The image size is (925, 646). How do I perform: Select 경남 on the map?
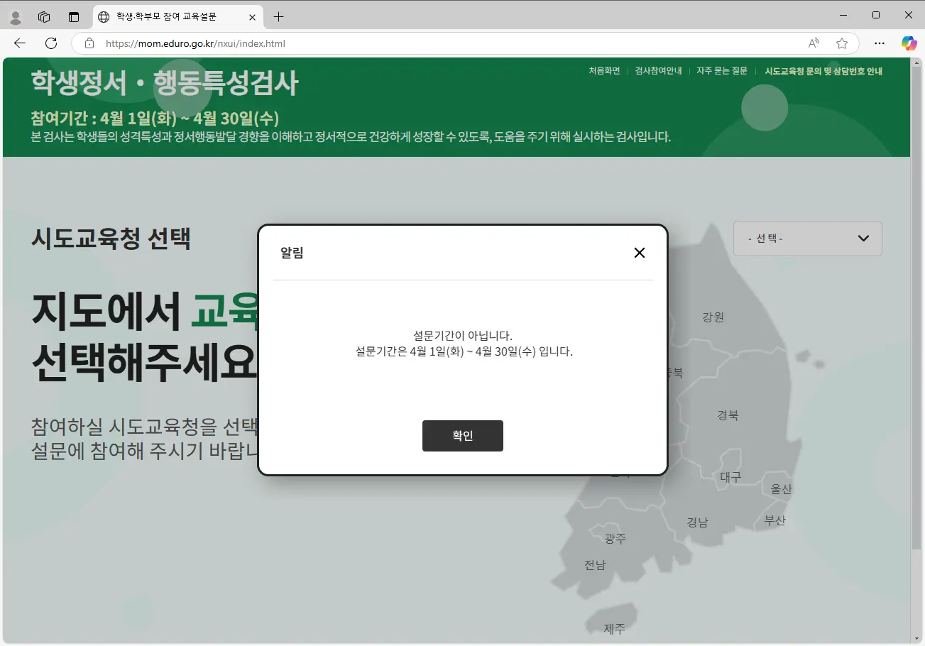pyautogui.click(x=697, y=522)
